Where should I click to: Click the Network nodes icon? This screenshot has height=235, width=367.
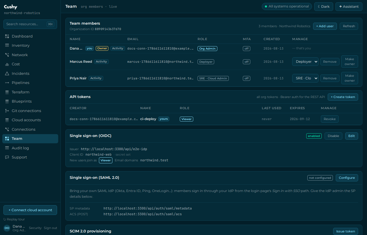[7, 55]
